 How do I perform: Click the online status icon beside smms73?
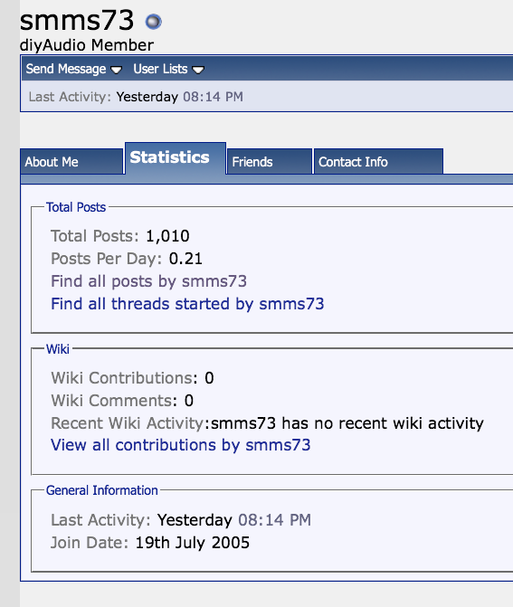pyautogui.click(x=153, y=22)
